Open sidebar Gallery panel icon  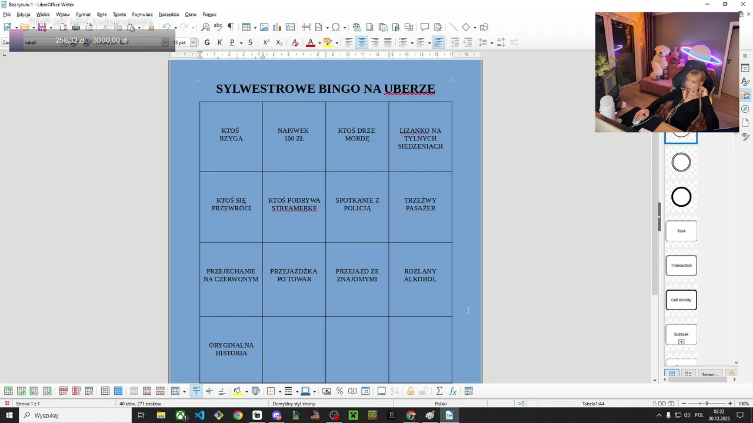click(745, 96)
